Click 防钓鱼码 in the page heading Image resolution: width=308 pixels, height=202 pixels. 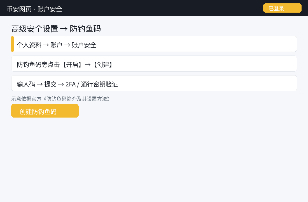click(85, 29)
